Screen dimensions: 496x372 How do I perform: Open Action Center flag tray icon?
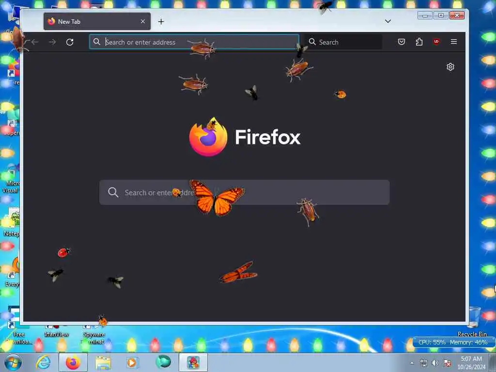pos(447,363)
